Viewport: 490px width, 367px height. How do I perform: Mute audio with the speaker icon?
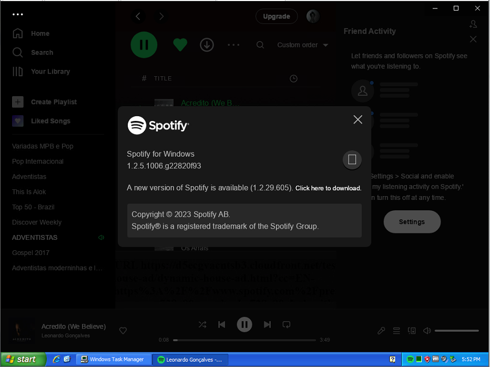(427, 331)
